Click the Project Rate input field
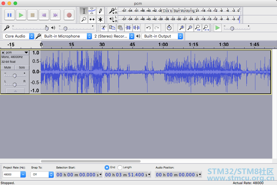Image resolution: width=277 pixels, height=185 pixels. point(11,174)
